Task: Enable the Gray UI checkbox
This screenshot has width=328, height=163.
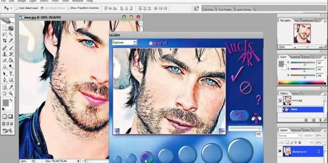Action: point(151,43)
